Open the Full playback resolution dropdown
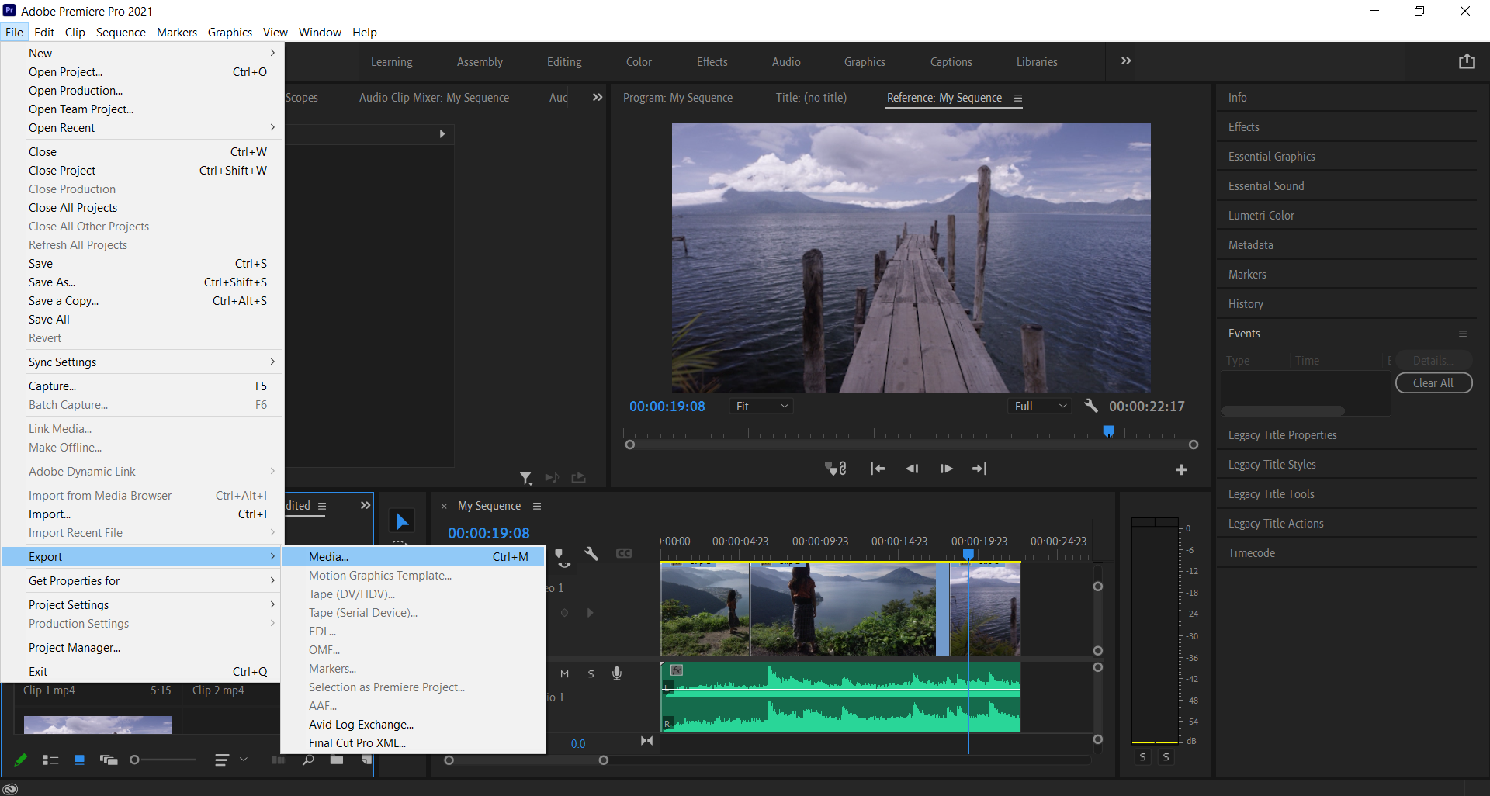The image size is (1490, 796). pos(1041,407)
